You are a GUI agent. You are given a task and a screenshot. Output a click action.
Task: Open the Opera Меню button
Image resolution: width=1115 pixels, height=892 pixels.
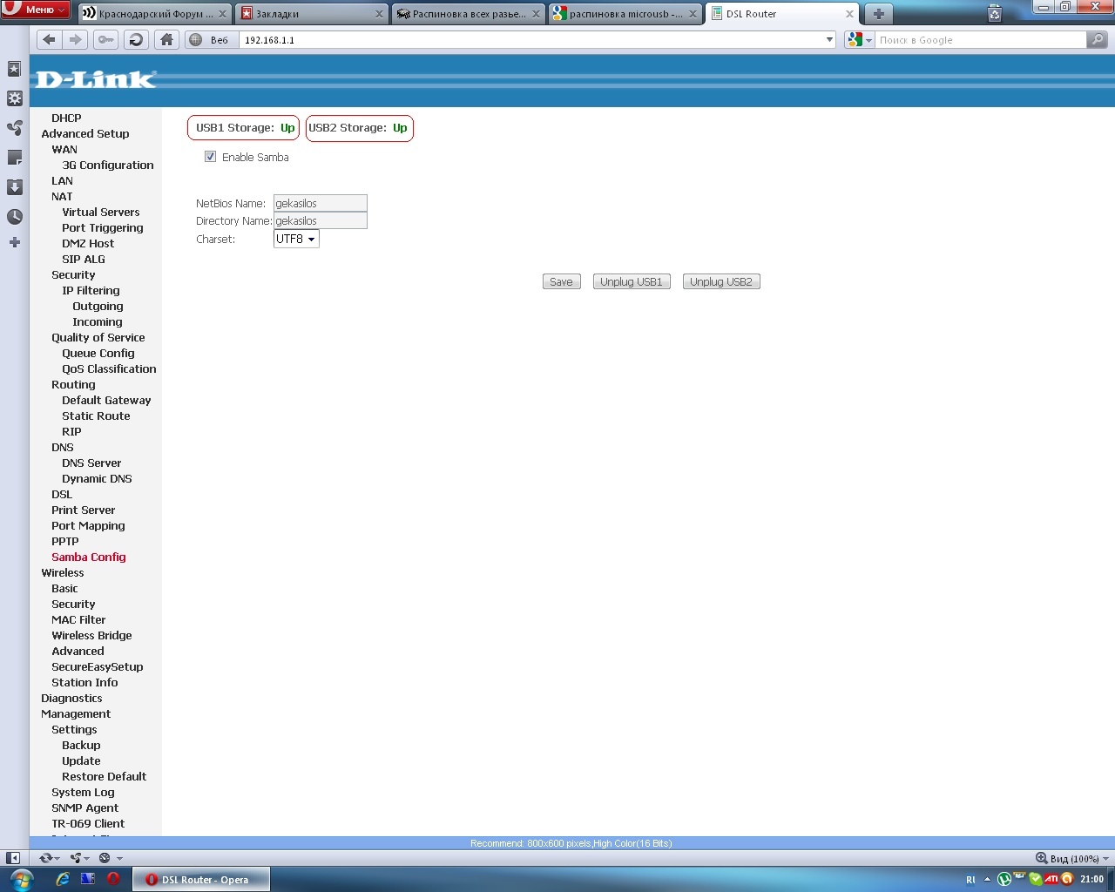pos(35,10)
